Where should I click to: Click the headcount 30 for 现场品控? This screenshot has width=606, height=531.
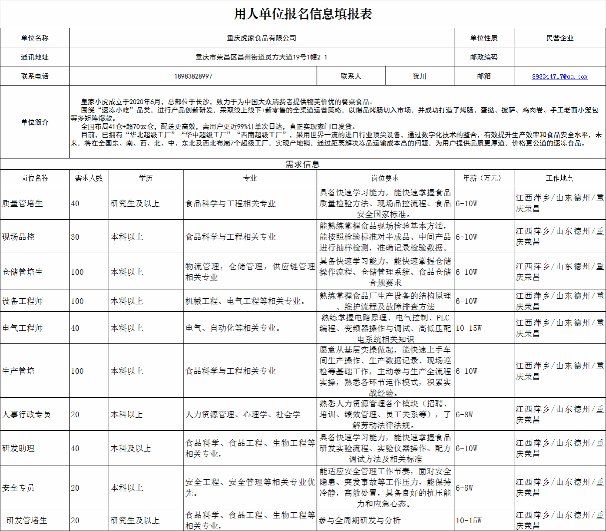coord(89,237)
